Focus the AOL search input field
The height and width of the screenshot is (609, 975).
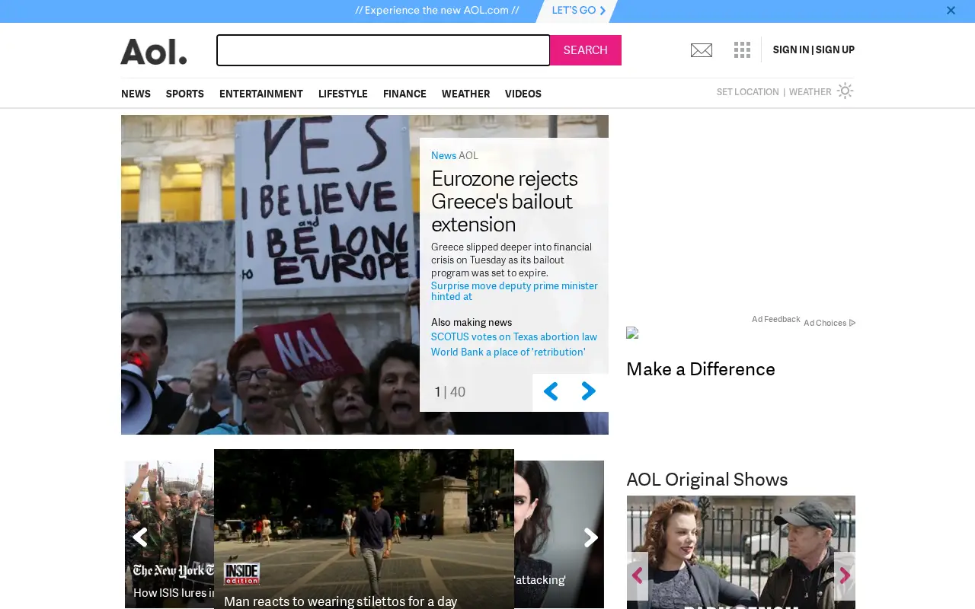click(383, 50)
